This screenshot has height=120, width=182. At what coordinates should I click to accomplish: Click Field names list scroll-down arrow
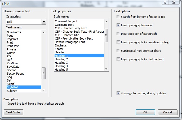44,90
